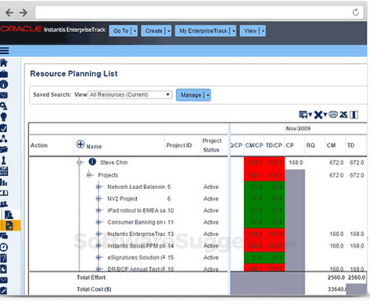Click the highlighted orange sidebar icon
Image resolution: width=370 pixels, height=304 pixels.
[x=10, y=226]
